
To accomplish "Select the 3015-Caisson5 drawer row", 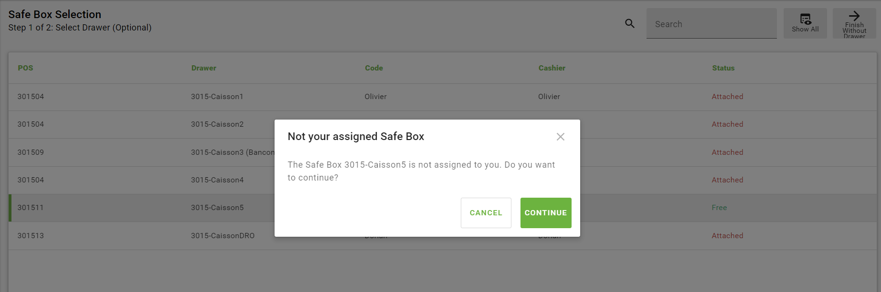I will tap(217, 208).
